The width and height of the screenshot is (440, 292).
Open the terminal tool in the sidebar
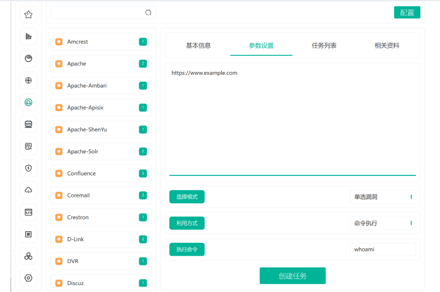28,124
